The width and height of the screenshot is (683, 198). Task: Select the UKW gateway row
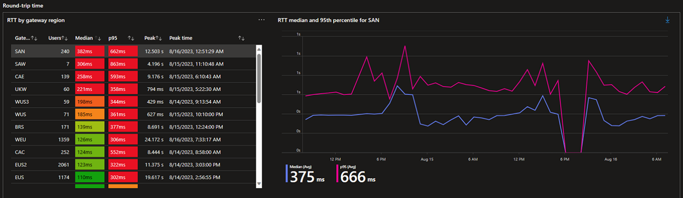[133, 89]
